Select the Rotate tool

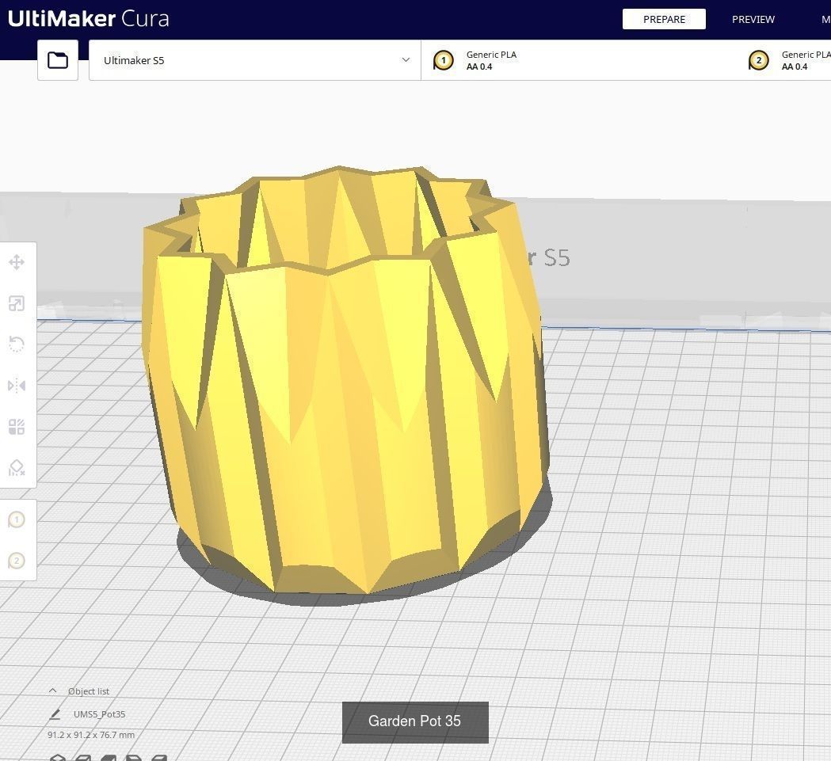17,344
